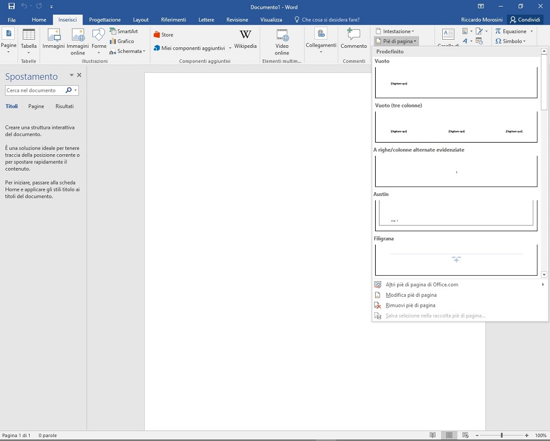Zoom in with the plus button
550x441 pixels.
[526, 435]
